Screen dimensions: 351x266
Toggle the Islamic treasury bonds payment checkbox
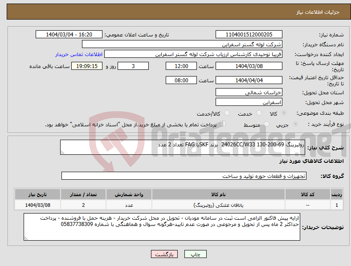coord(223,124)
